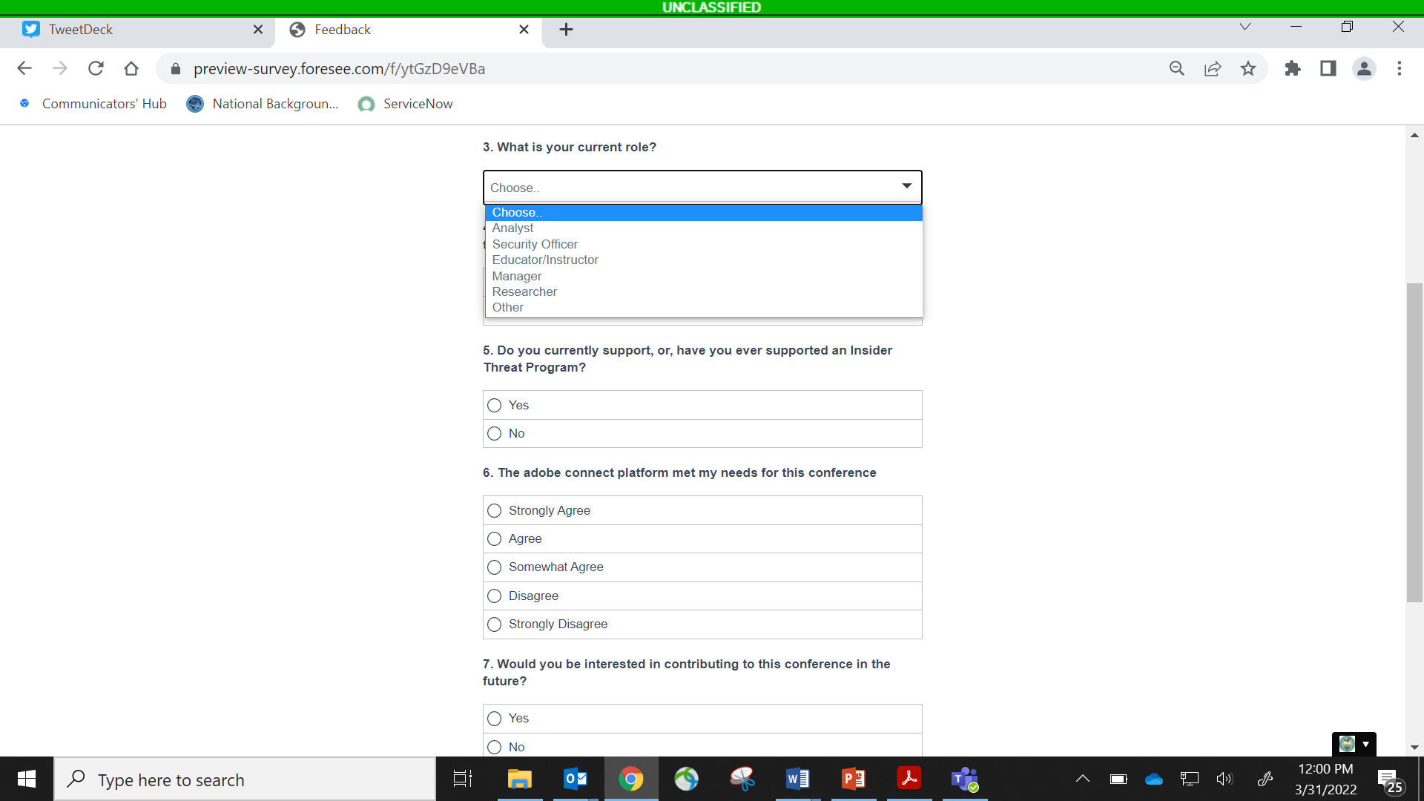Open the Communicators' Hub bookmark
1424x801 pixels.
point(104,104)
